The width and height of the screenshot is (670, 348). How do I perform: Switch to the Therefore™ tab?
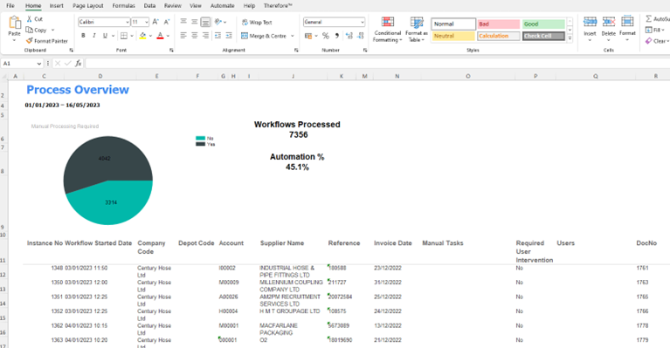(x=278, y=5)
